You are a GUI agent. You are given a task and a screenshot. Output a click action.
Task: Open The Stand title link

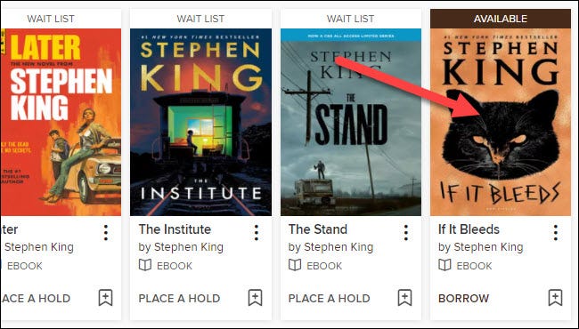point(318,229)
